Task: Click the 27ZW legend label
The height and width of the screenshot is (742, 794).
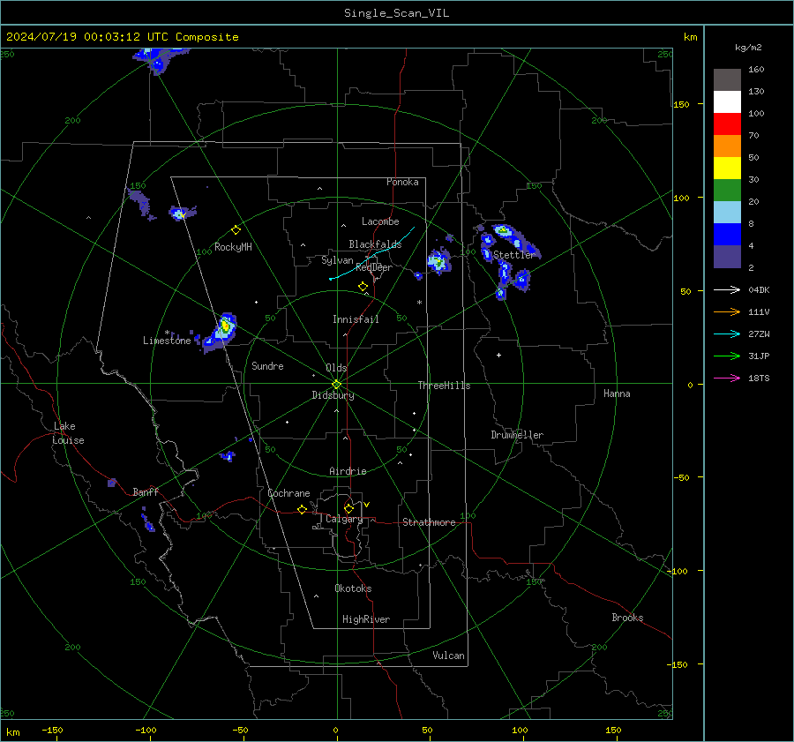Action: (759, 334)
